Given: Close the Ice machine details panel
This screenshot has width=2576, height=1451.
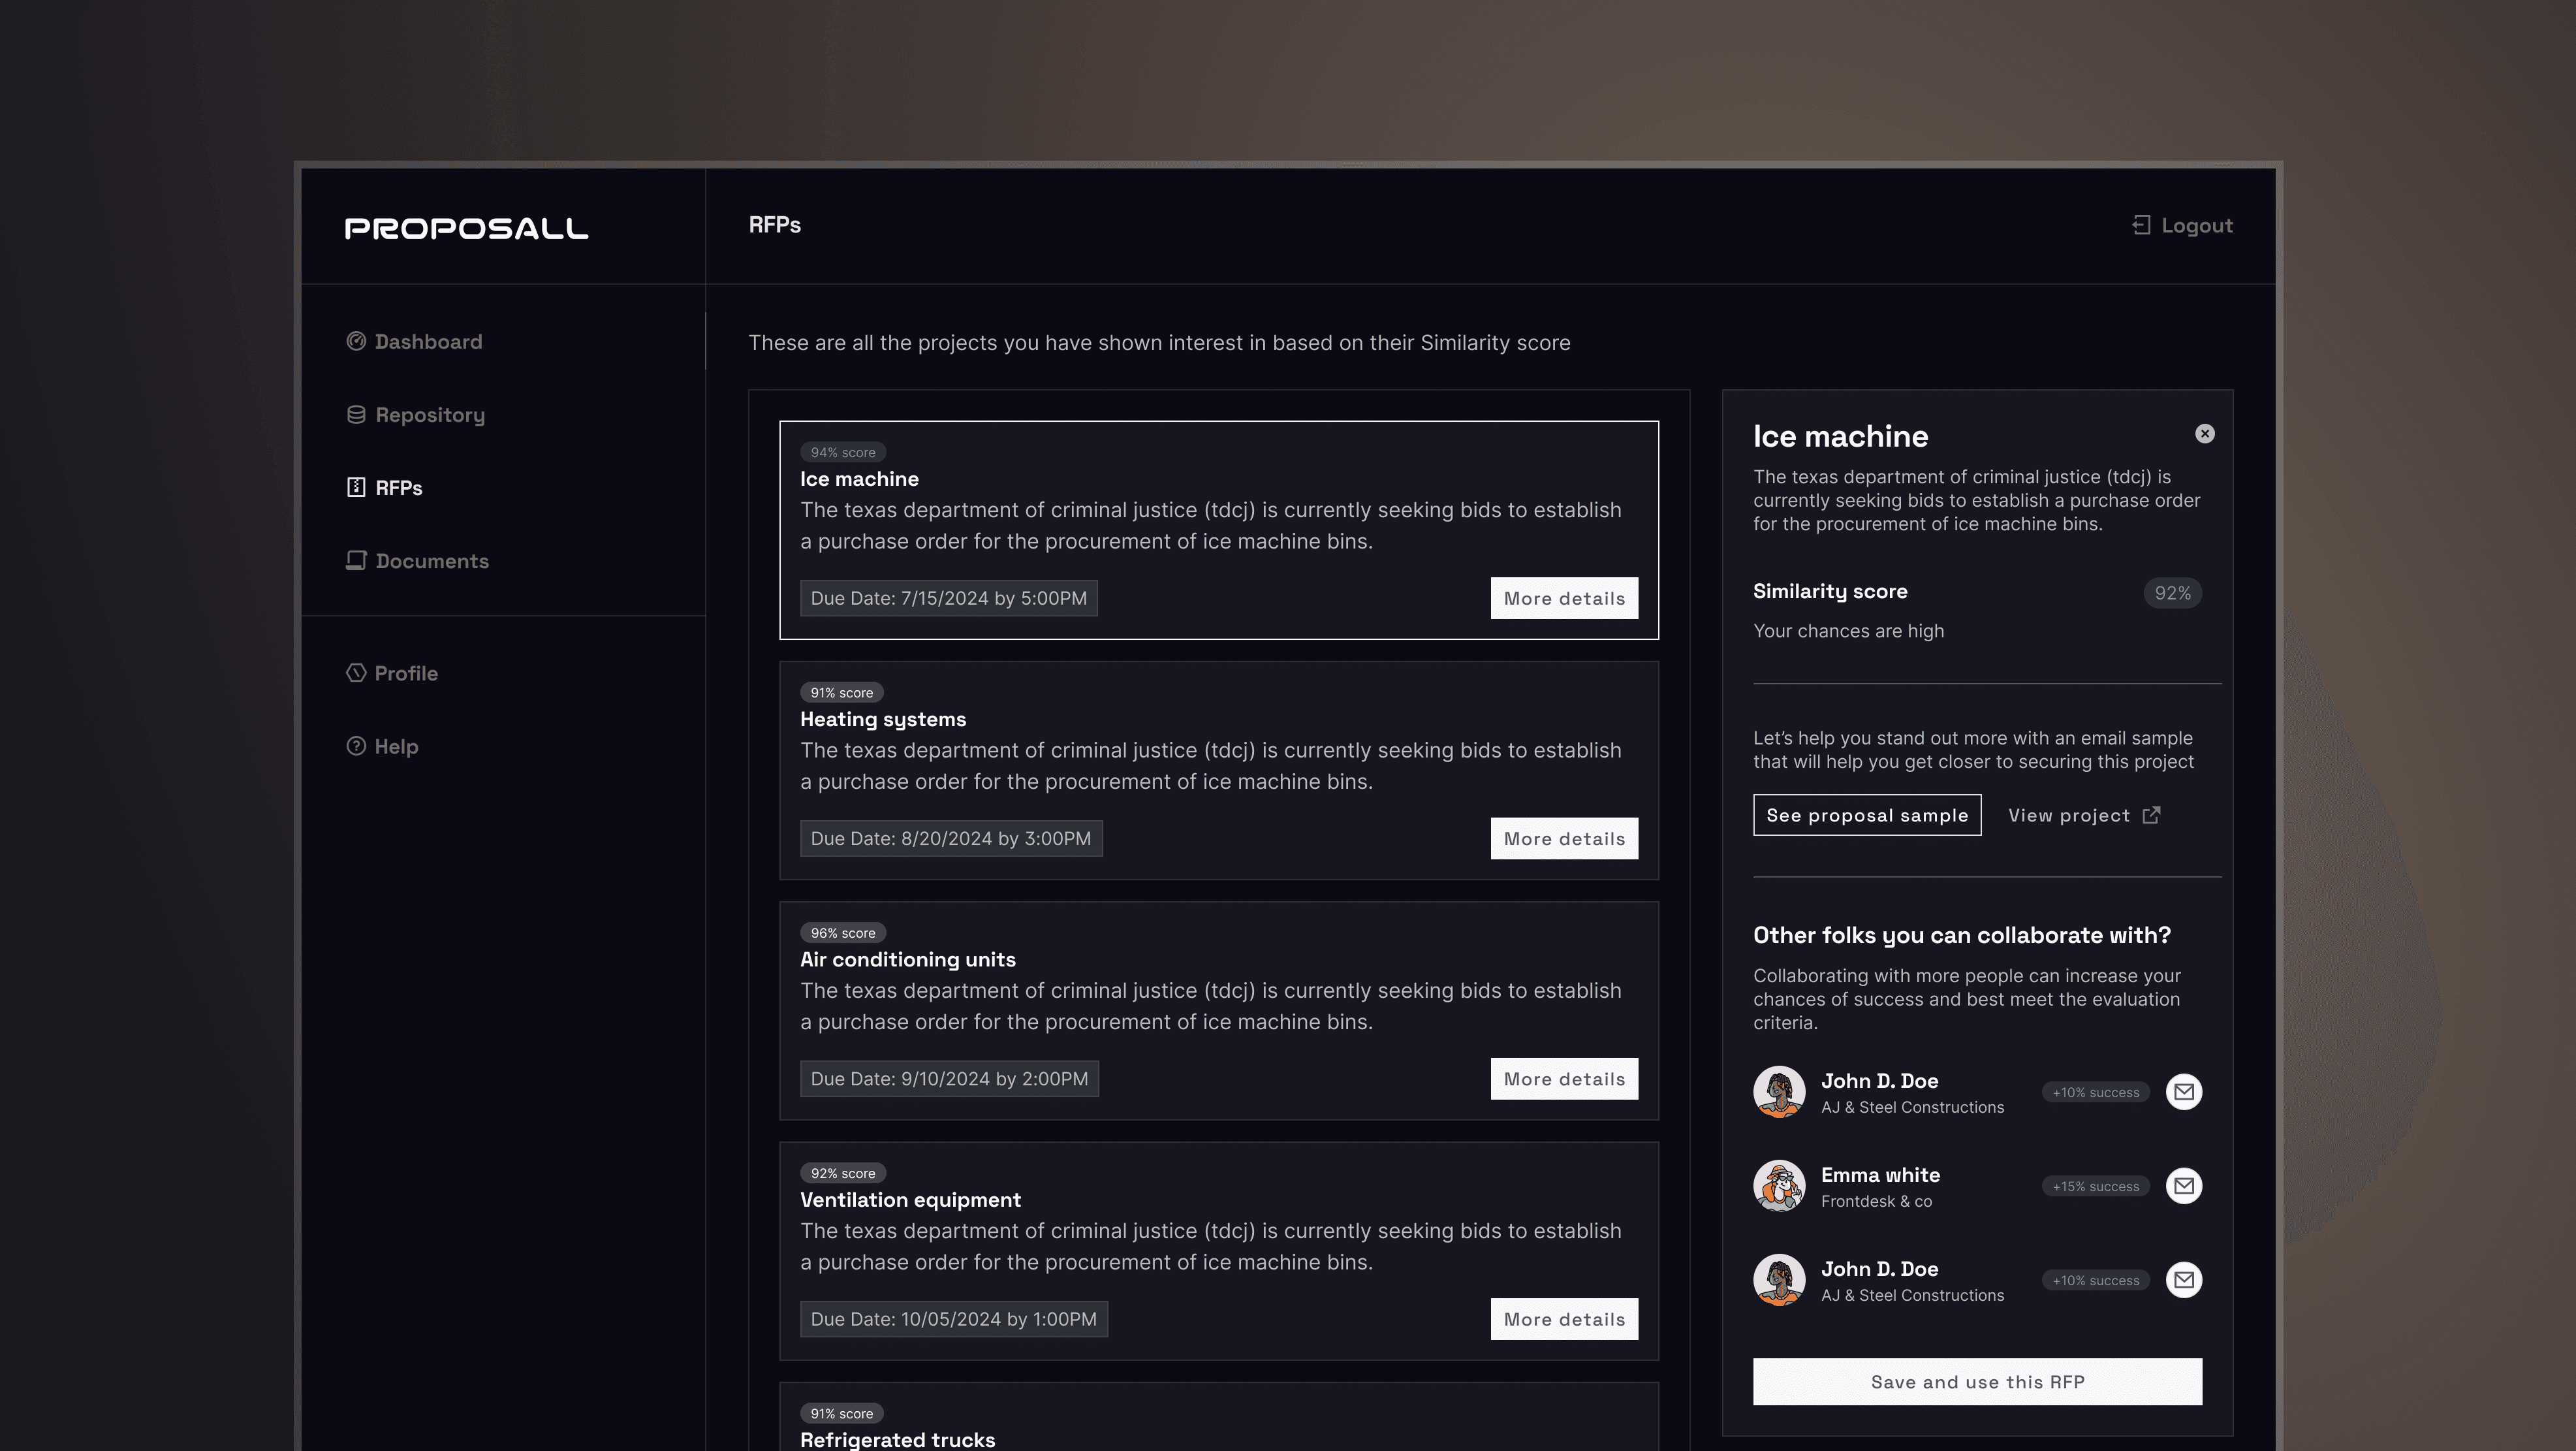Looking at the screenshot, I should [x=2204, y=434].
